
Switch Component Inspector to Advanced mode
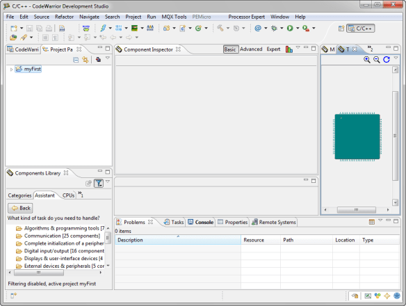[x=251, y=49]
